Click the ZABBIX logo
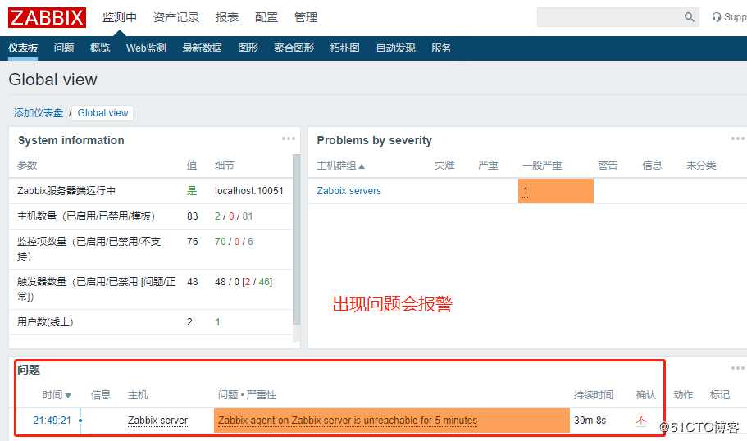747x441 pixels. tap(47, 17)
